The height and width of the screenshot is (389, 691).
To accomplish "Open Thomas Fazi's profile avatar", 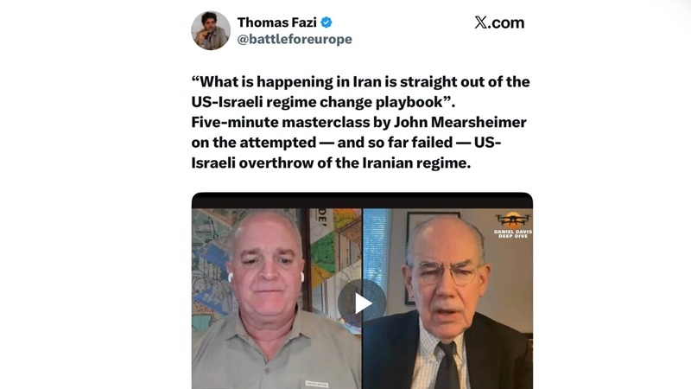I will (211, 30).
